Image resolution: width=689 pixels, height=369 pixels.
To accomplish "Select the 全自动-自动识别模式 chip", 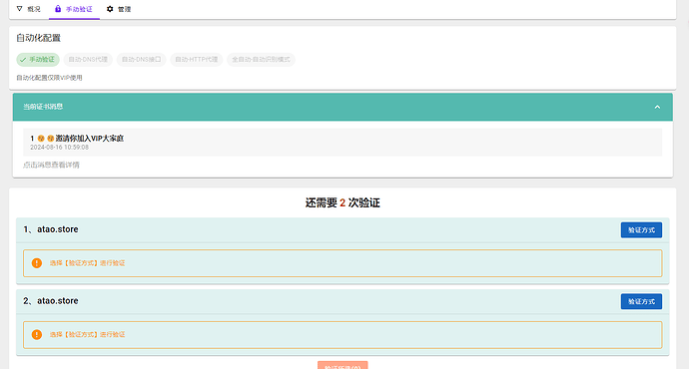I will [x=261, y=59].
